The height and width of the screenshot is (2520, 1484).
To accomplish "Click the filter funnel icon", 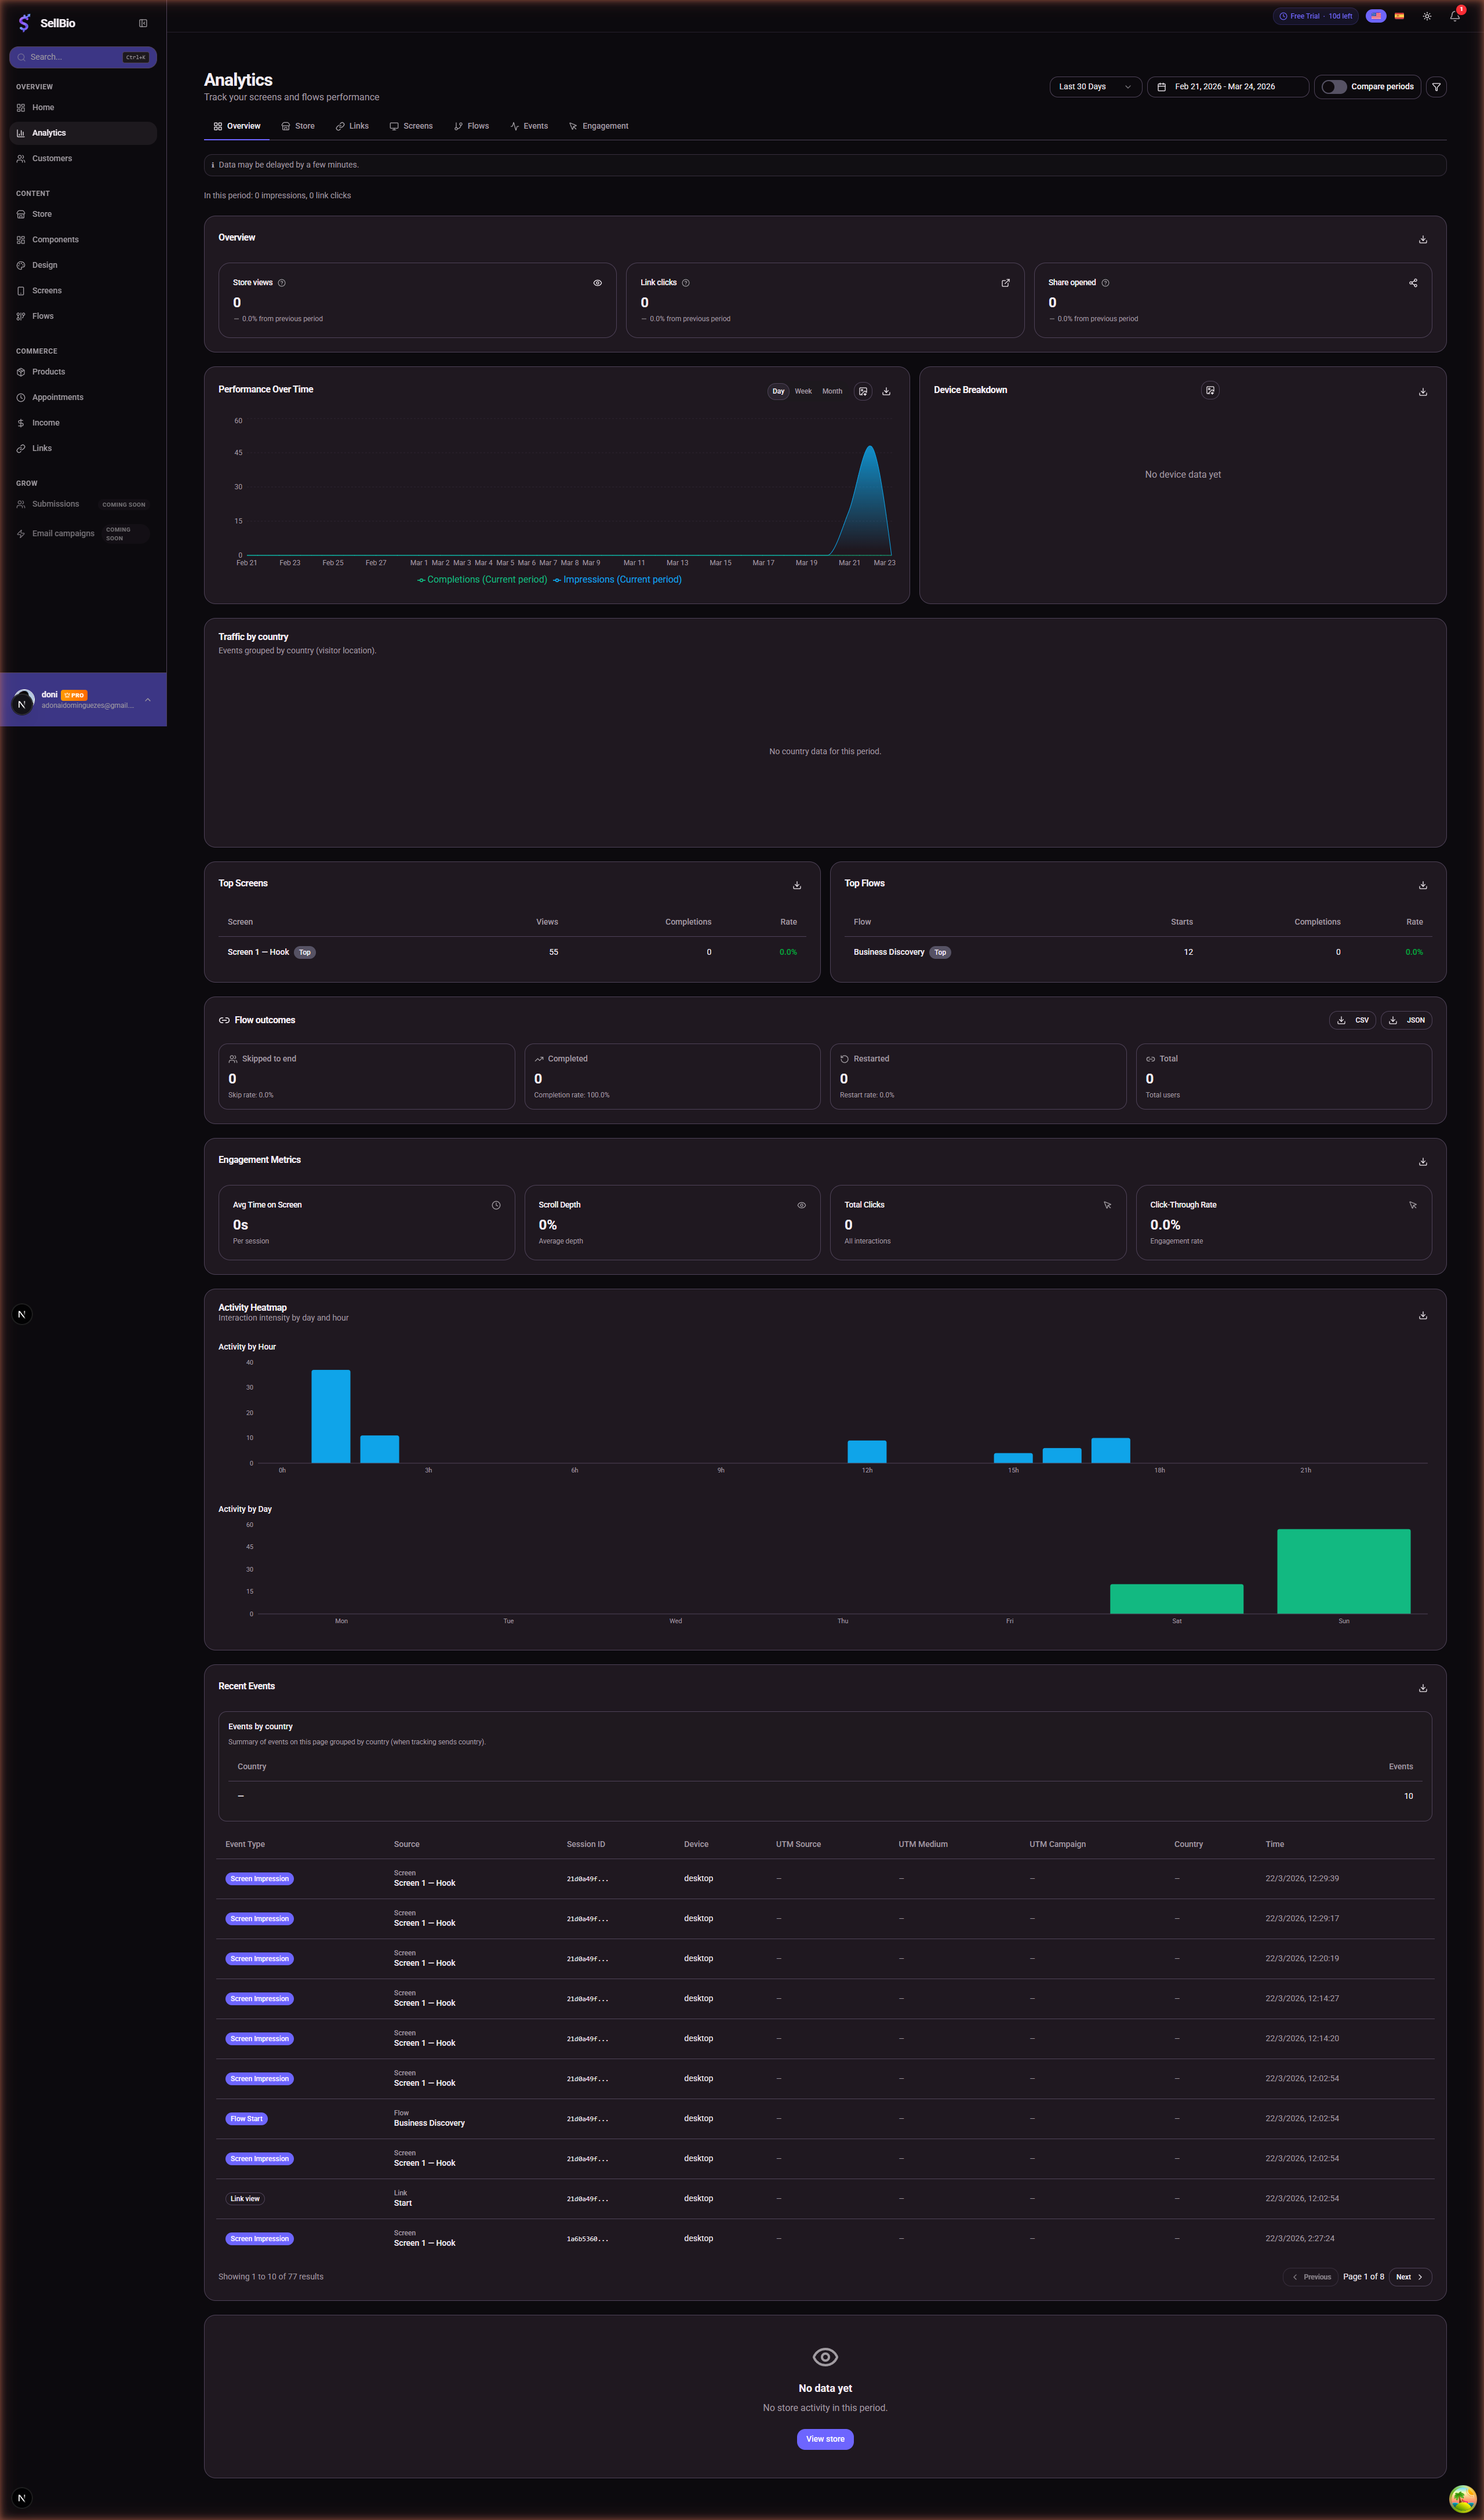I will click(1436, 87).
